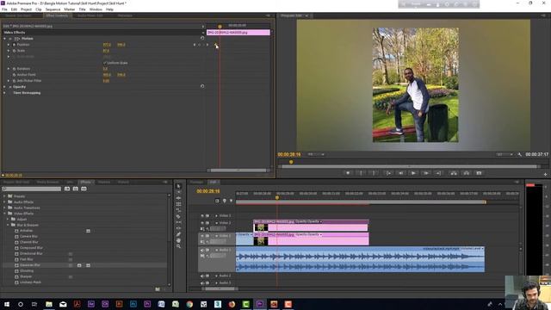
Task: Toggle Rotation stopwatch animation
Action: pos(14,69)
